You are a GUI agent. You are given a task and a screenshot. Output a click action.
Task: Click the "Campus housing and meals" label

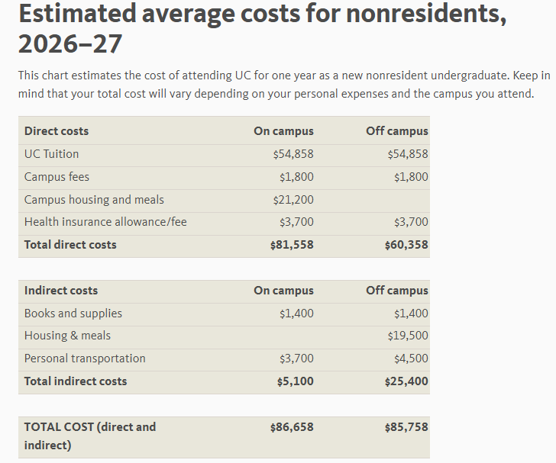coord(94,200)
